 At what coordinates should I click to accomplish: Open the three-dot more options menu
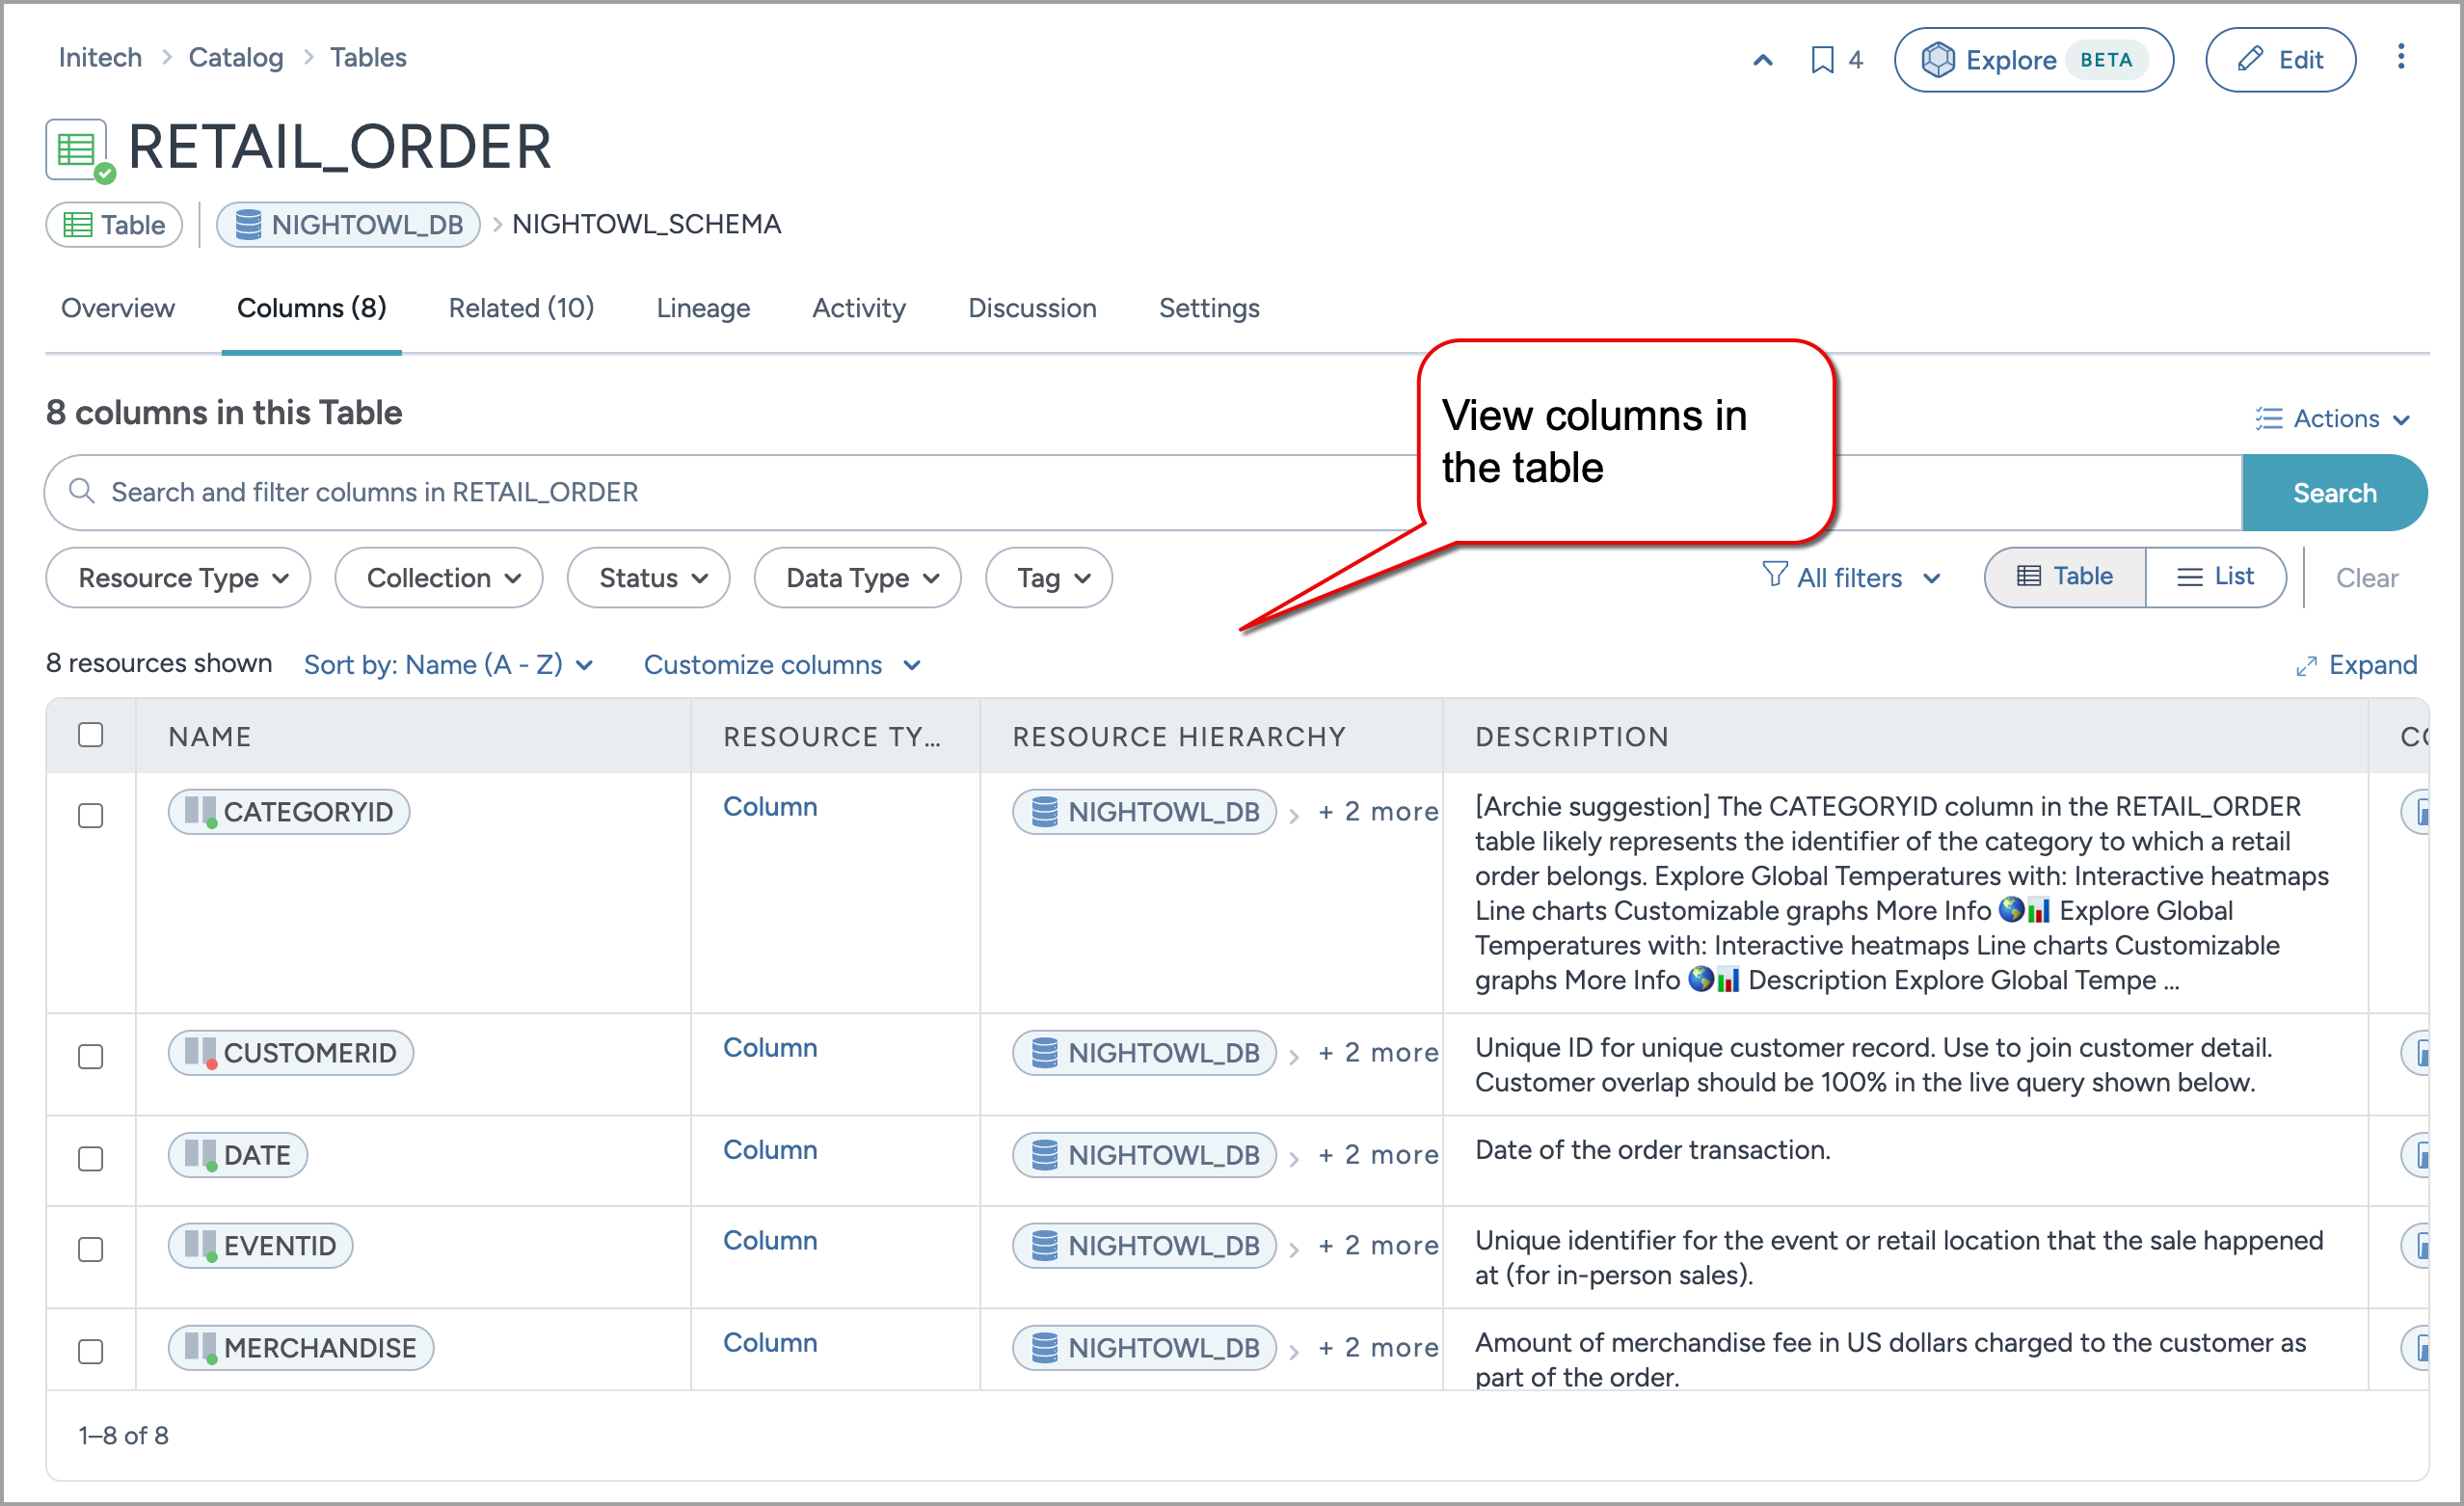tap(2400, 57)
